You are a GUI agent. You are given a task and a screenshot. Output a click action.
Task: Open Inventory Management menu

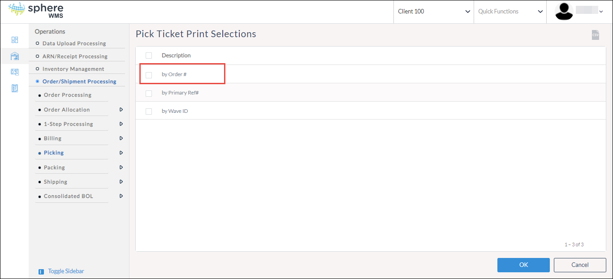pos(73,69)
